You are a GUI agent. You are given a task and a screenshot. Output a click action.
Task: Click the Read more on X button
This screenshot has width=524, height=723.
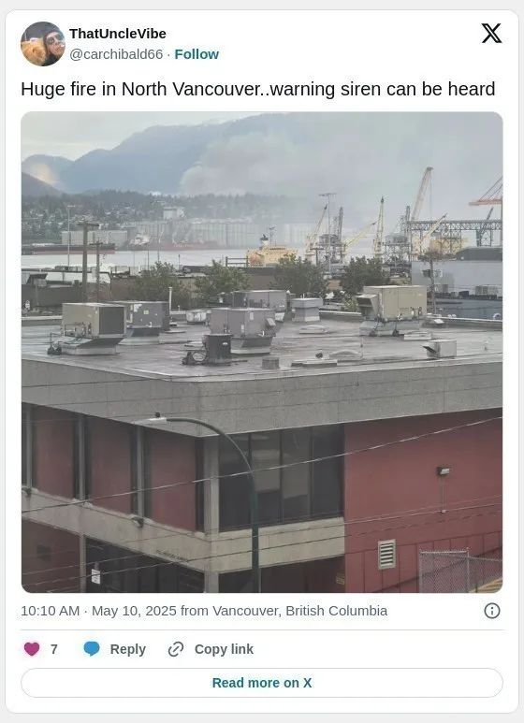(x=262, y=683)
